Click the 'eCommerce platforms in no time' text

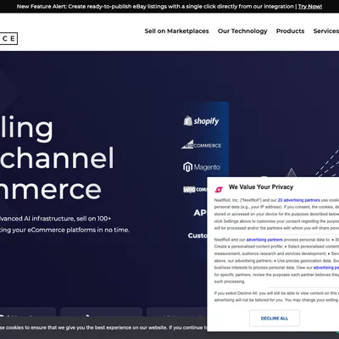click(78, 230)
